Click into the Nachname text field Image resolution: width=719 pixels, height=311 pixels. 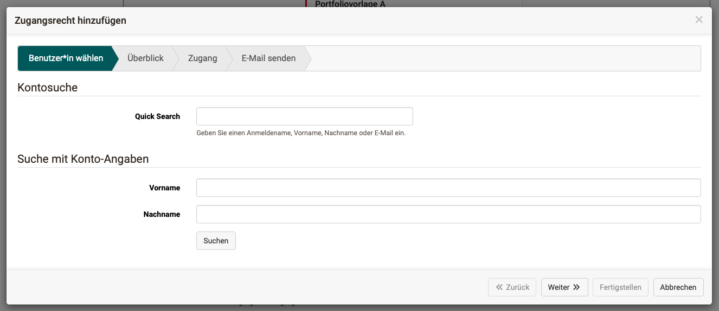[x=448, y=214]
